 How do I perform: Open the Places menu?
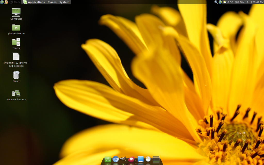[x=52, y=2]
